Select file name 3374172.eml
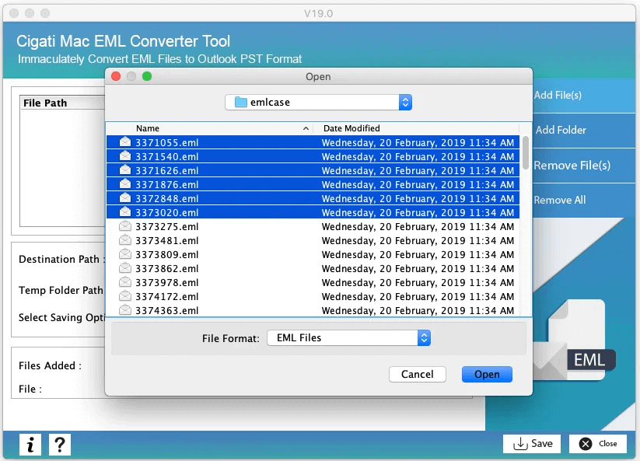 tap(167, 297)
